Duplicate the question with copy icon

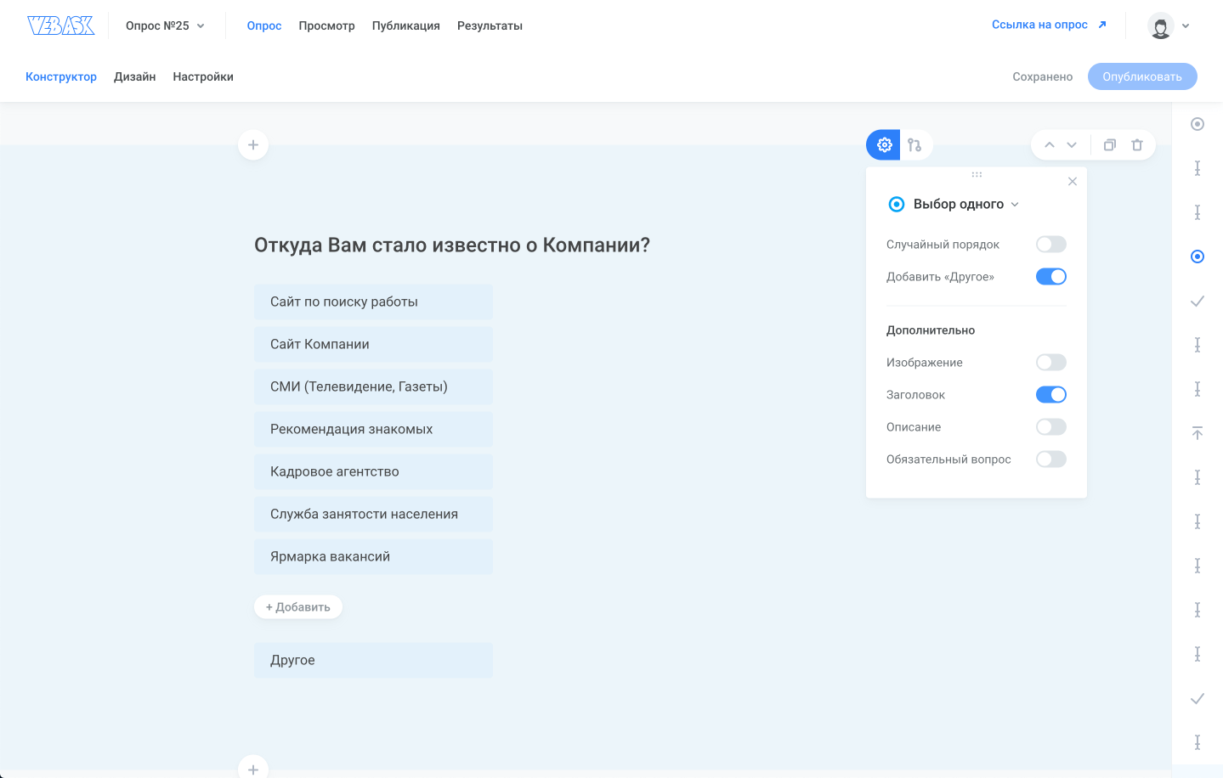(x=1109, y=145)
